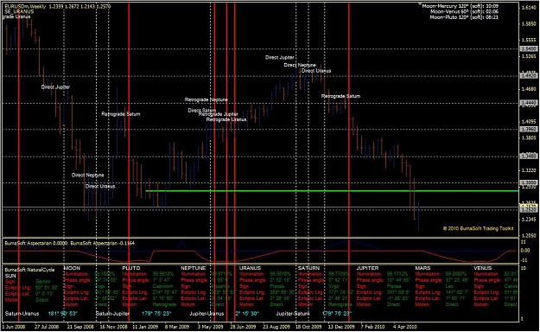Click the PLUTO column heading
Screen dimensions: 540x332
pos(131,268)
